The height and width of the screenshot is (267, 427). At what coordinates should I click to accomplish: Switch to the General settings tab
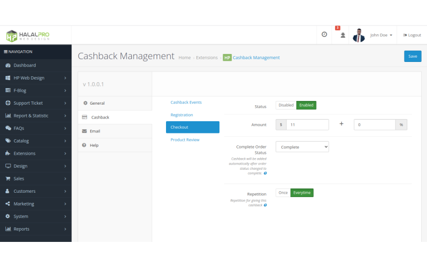point(115,103)
